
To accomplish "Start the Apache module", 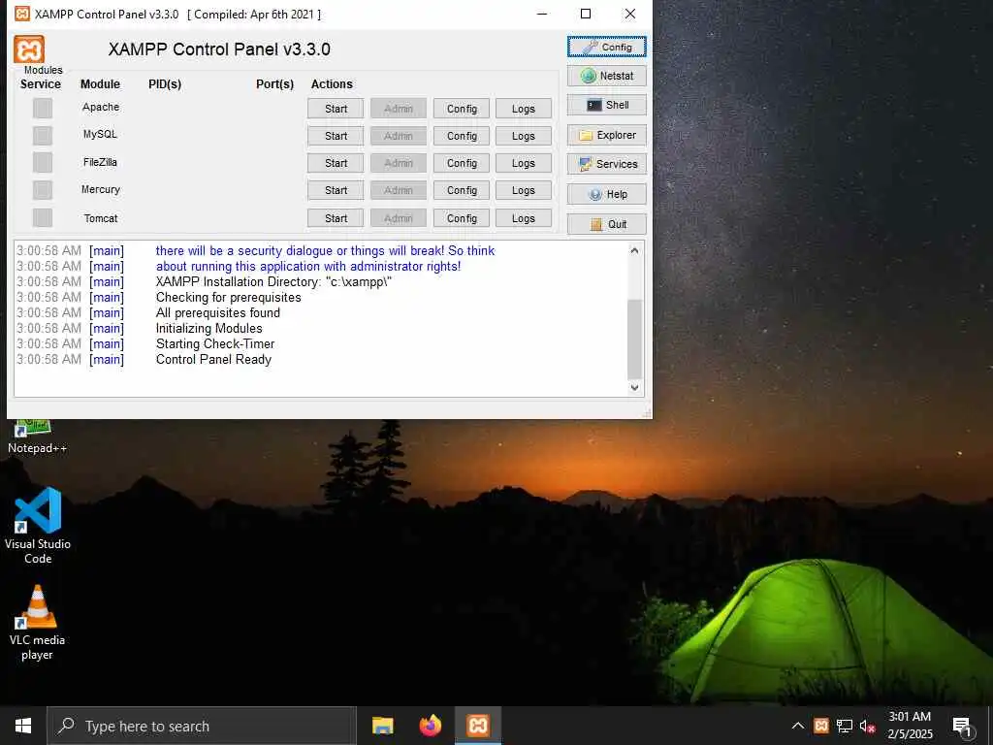I will [x=336, y=109].
